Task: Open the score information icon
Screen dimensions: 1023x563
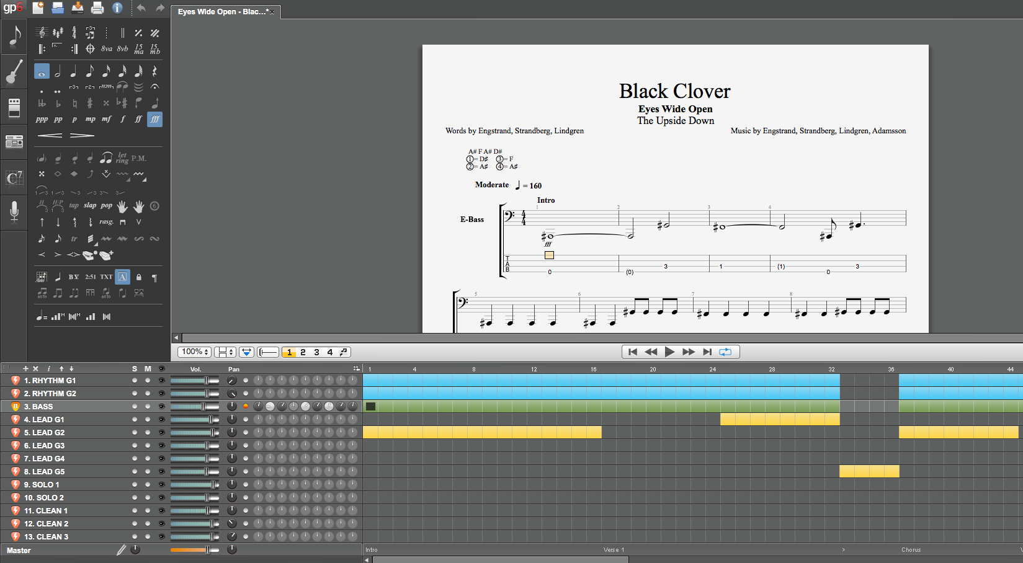Action: click(x=117, y=7)
